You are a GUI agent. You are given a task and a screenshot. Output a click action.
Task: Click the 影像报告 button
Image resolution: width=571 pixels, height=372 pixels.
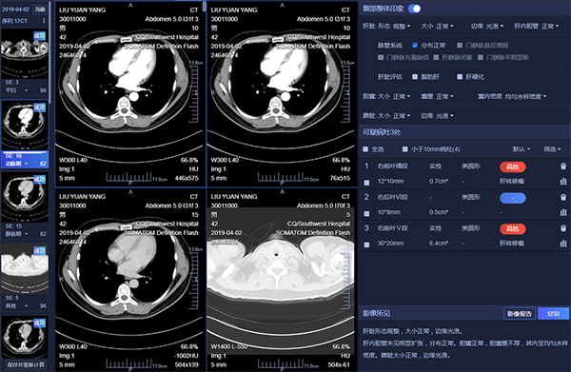pos(520,313)
